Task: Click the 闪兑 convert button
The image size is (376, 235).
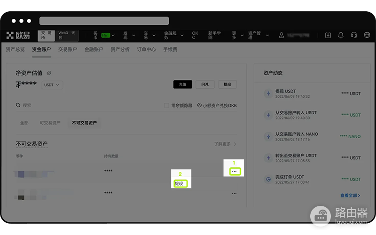Action: pos(205,85)
